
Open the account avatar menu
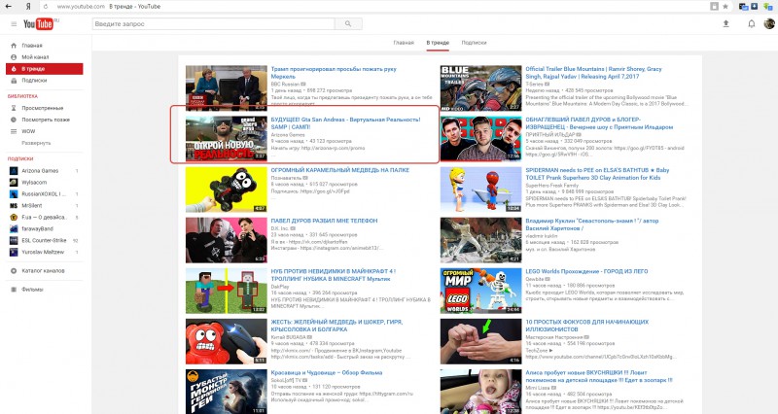(x=769, y=23)
